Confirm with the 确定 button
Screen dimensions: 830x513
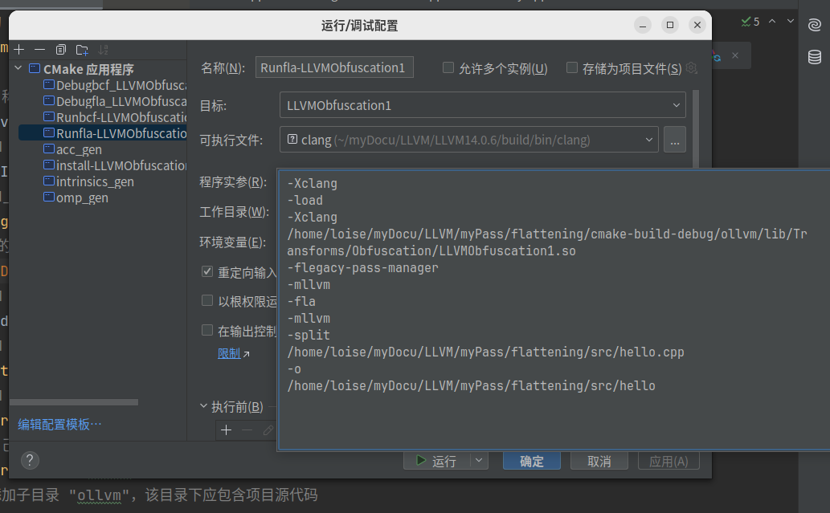(531, 461)
